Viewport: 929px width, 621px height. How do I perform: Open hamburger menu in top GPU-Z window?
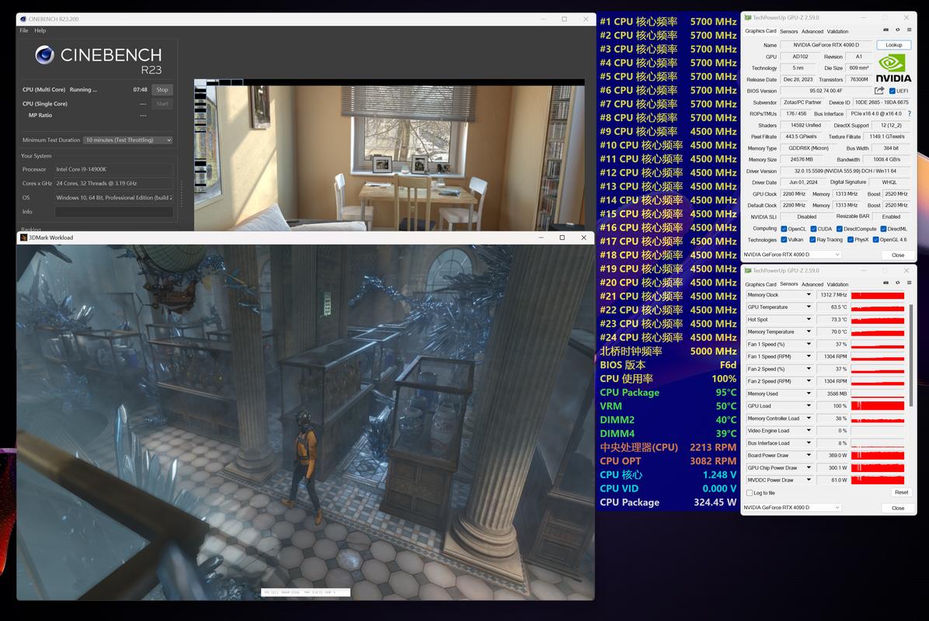click(909, 31)
